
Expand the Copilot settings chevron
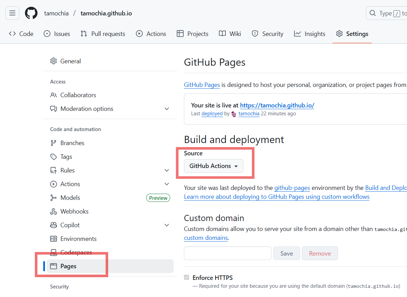coord(167,225)
